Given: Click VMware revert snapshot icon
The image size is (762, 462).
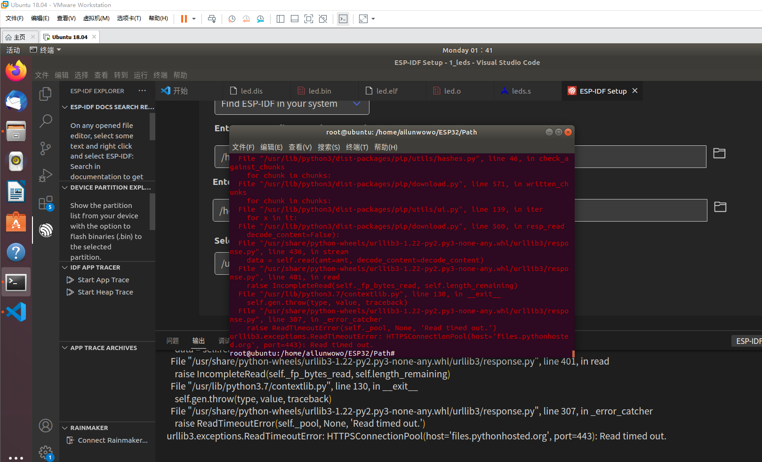Looking at the screenshot, I should point(246,19).
